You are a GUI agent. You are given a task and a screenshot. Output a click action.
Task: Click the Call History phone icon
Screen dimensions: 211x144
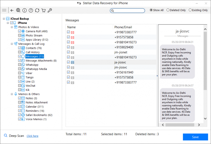pos(23,52)
